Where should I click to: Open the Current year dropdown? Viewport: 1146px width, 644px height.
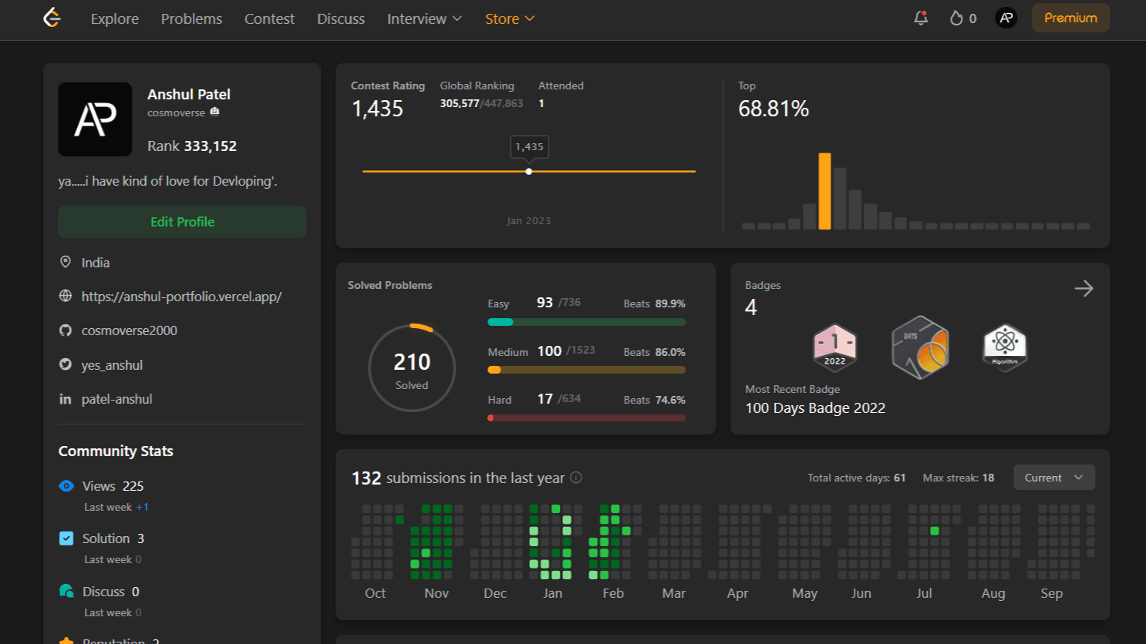click(1053, 478)
